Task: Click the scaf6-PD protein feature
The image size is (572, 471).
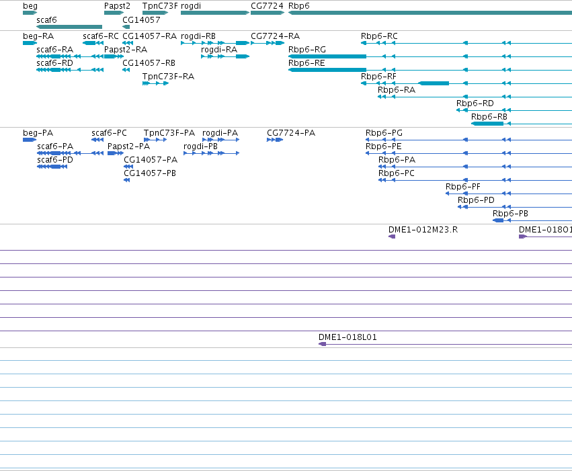Action: click(52, 167)
